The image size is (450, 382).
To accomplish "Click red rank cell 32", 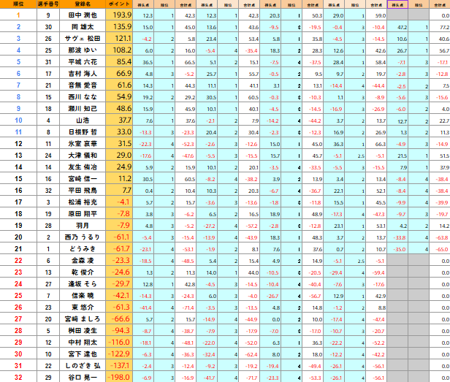I will pyautogui.click(x=18, y=378).
